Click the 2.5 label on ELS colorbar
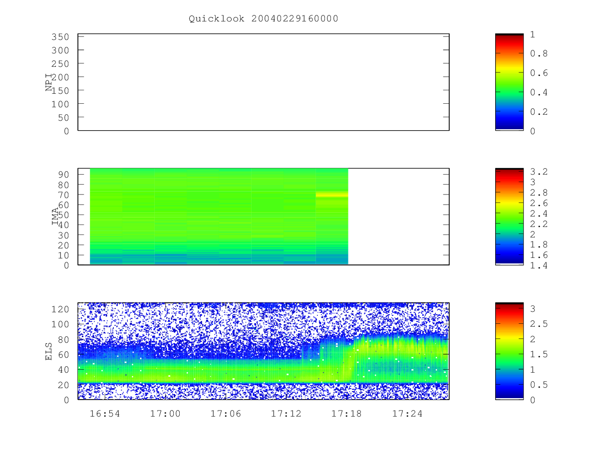The width and height of the screenshot is (599, 449). (x=538, y=324)
